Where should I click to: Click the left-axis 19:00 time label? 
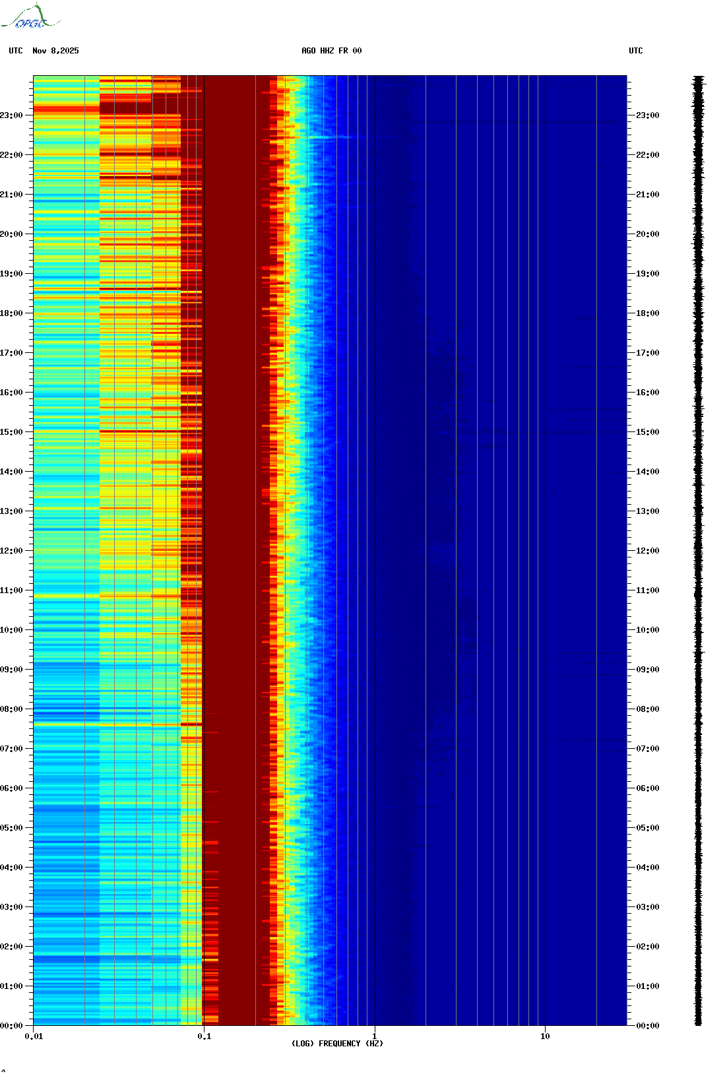(x=11, y=274)
